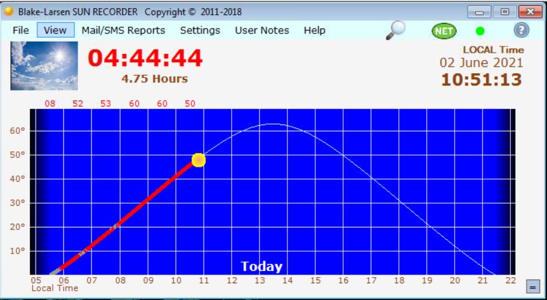547x300 pixels.
Task: Click the '13' hour axis label
Action: click(x=259, y=280)
